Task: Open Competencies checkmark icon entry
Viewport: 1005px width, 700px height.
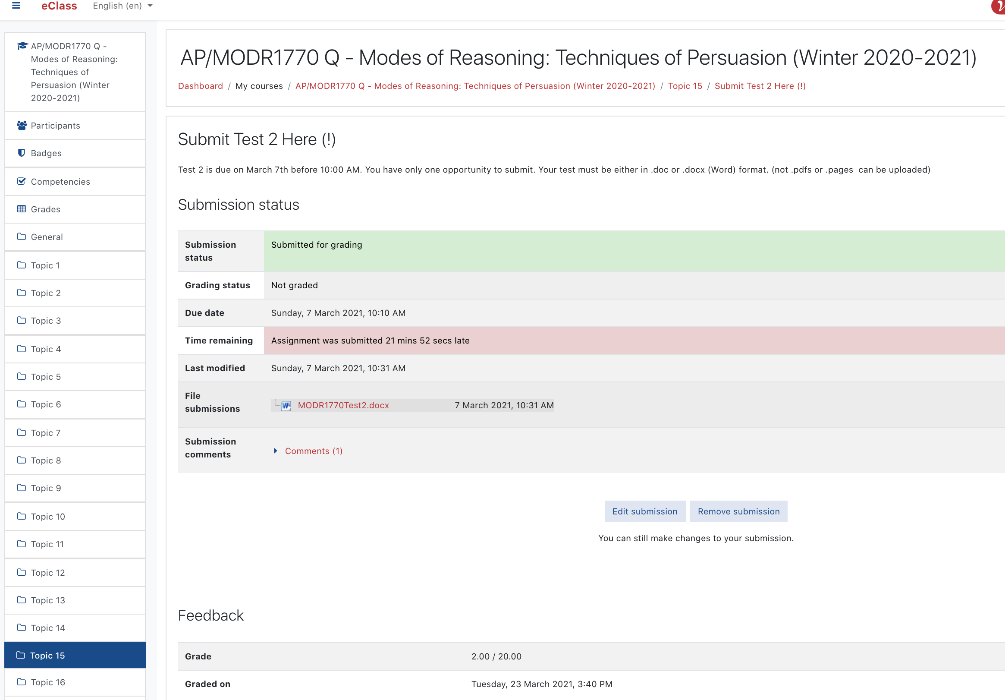Action: click(22, 181)
